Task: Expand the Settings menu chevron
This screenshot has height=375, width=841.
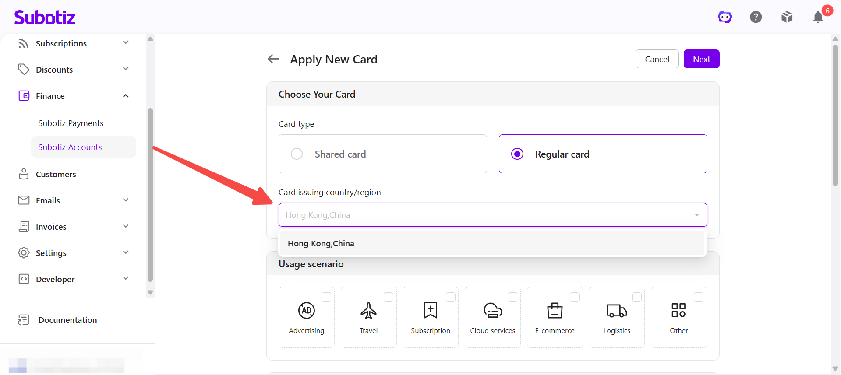Action: [126, 252]
